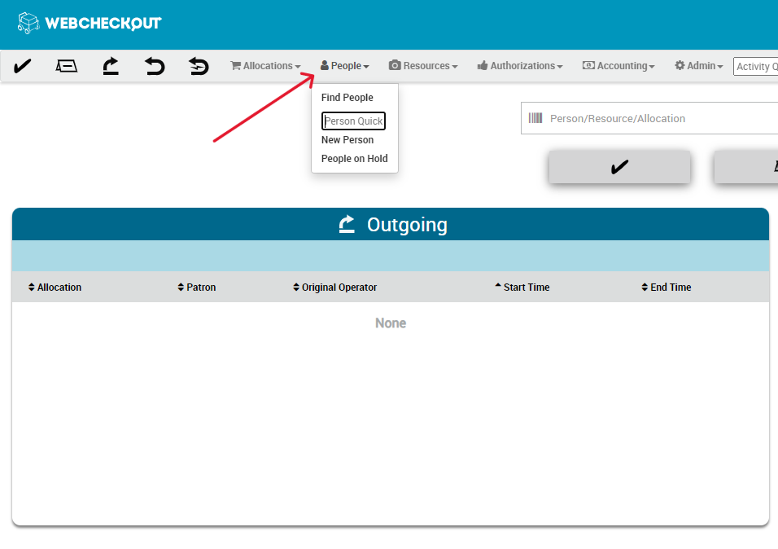Choose New Person menu entry

(347, 140)
